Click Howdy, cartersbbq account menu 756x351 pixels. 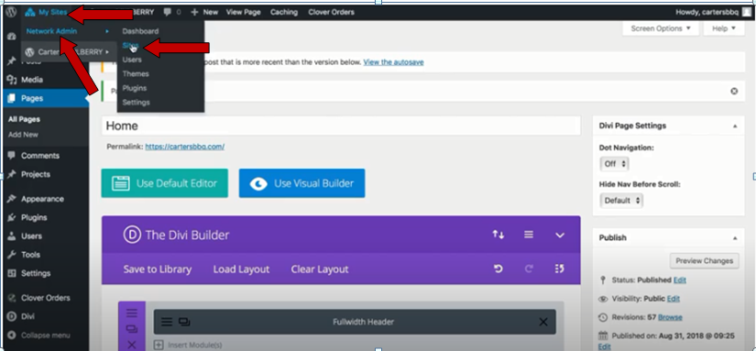[x=707, y=12]
